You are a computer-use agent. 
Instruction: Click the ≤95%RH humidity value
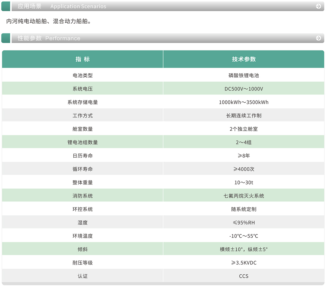(x=244, y=223)
